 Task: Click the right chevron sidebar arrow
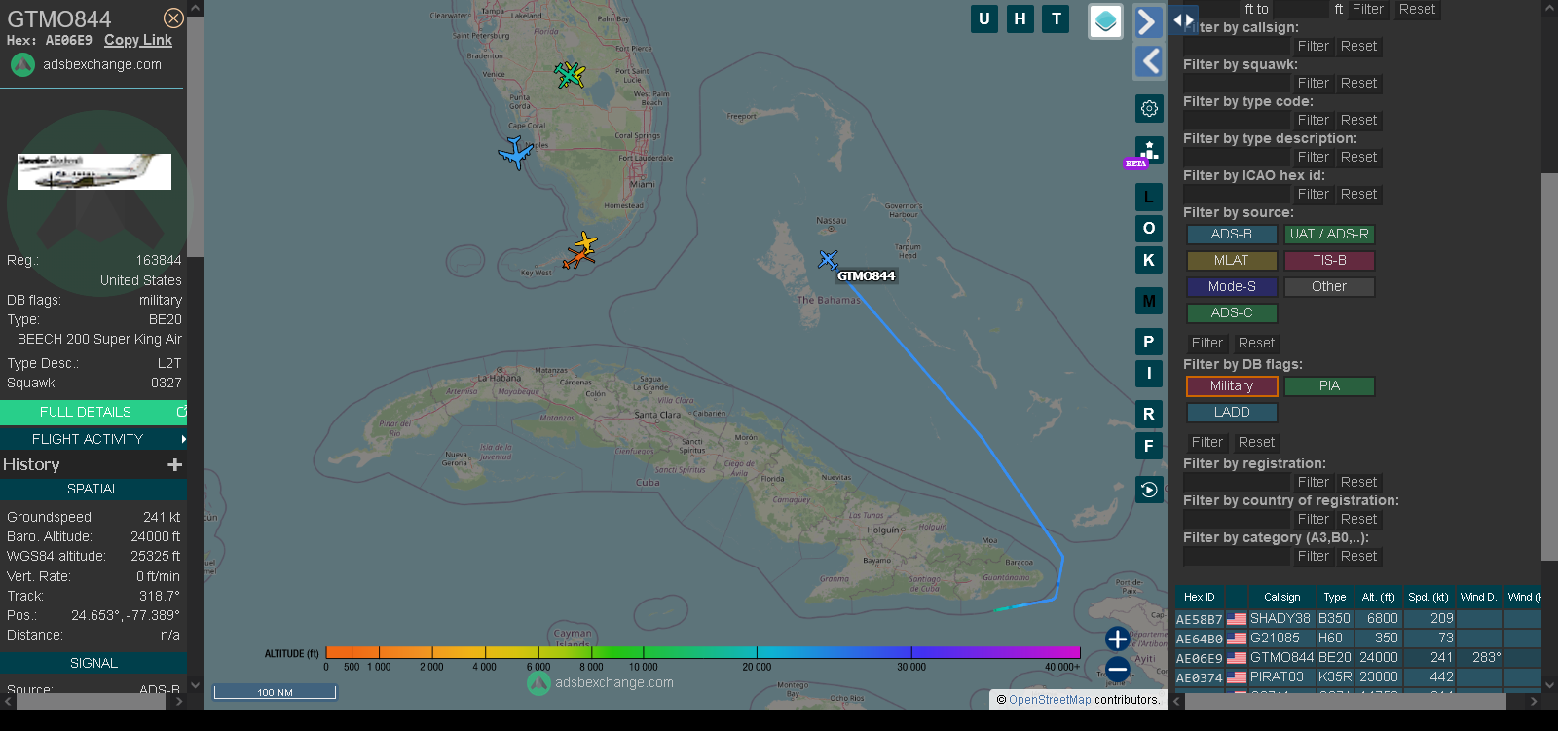pos(1148,22)
